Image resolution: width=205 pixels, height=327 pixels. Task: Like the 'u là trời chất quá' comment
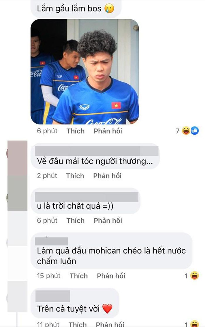[x=76, y=221]
